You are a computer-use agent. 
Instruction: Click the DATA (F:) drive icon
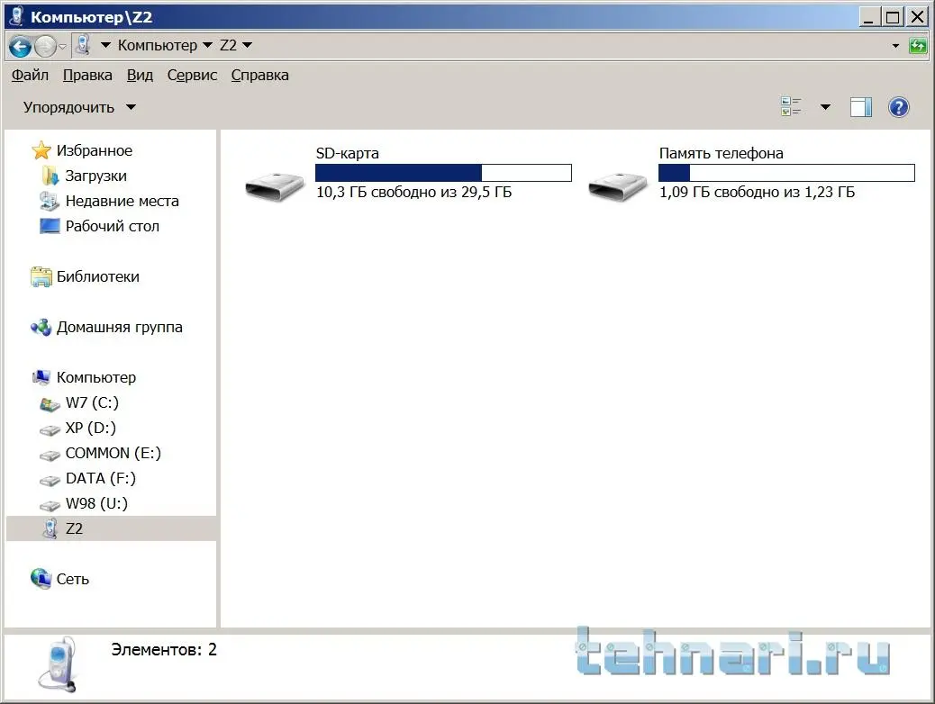pyautogui.click(x=50, y=481)
